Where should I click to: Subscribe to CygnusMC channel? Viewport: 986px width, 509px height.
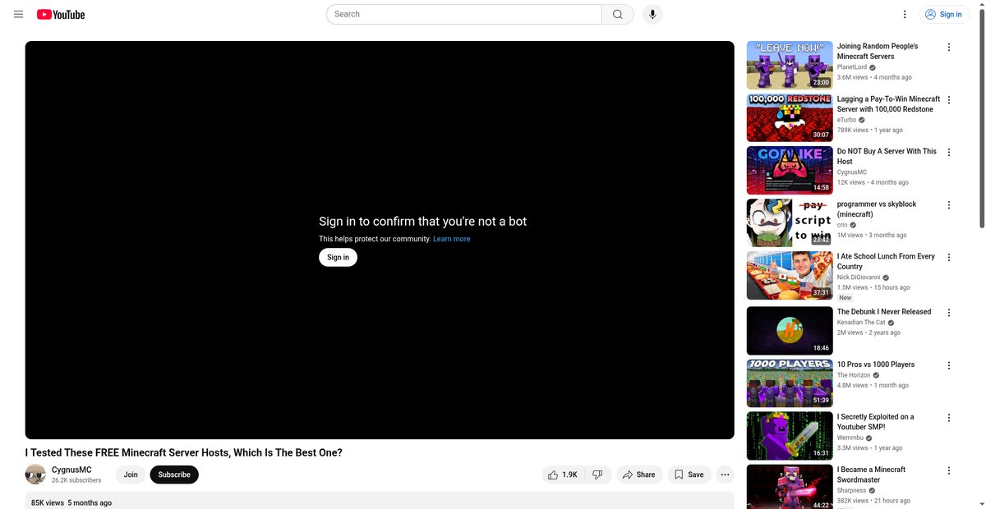pyautogui.click(x=174, y=475)
